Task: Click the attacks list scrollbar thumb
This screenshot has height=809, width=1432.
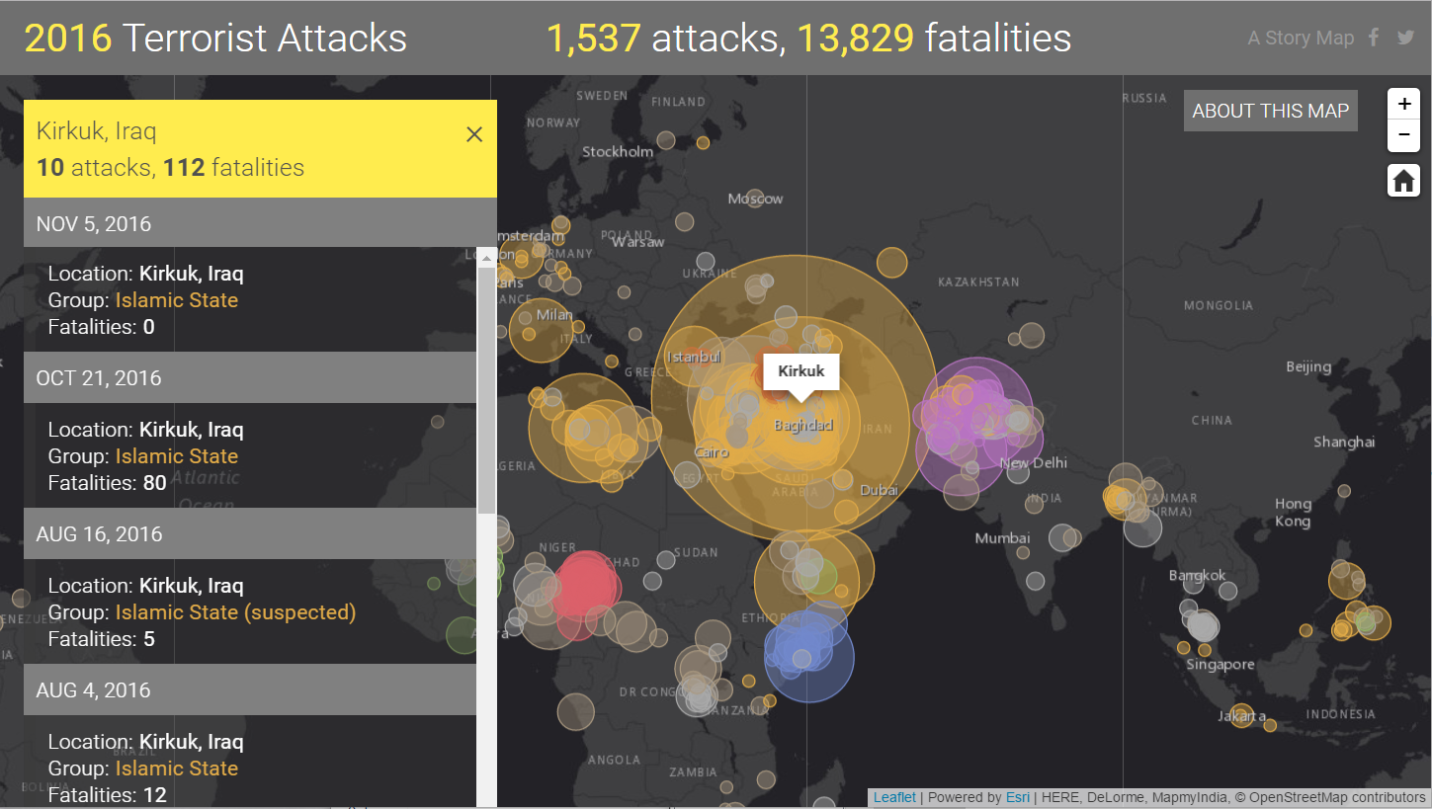Action: click(486, 390)
